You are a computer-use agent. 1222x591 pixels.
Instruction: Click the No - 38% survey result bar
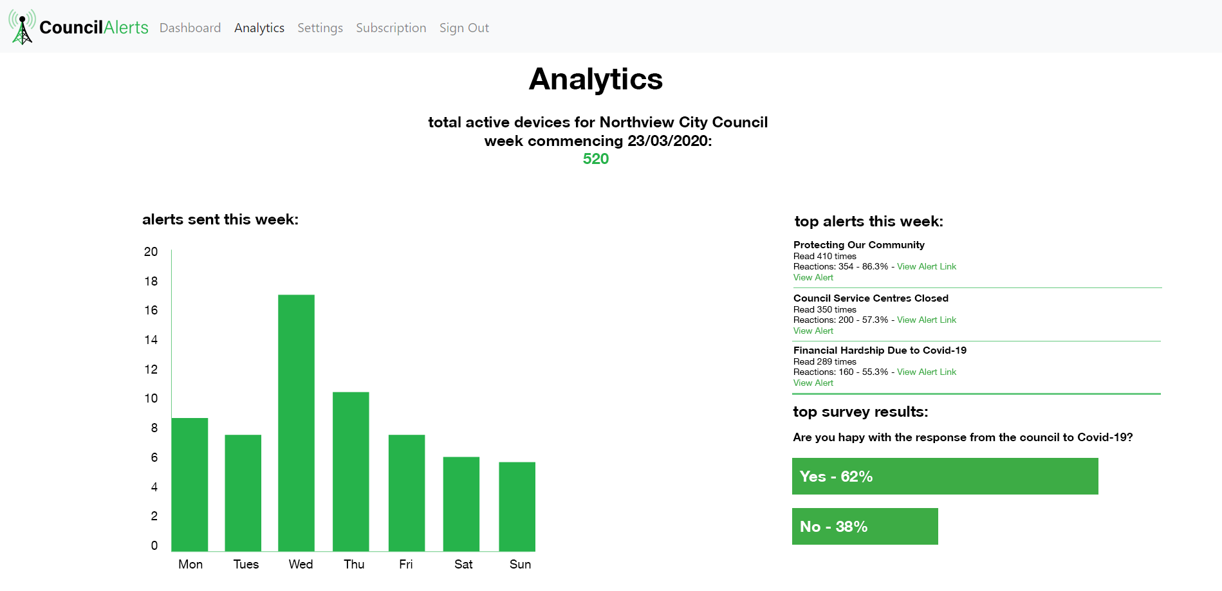(x=865, y=526)
